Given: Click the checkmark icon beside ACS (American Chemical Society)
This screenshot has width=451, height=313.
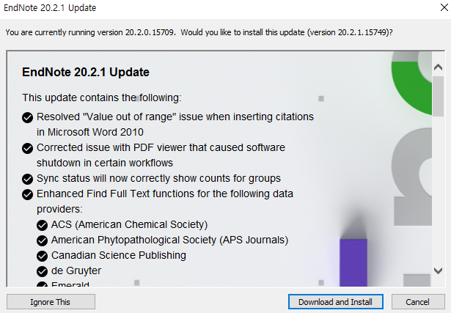Looking at the screenshot, I should coord(42,225).
